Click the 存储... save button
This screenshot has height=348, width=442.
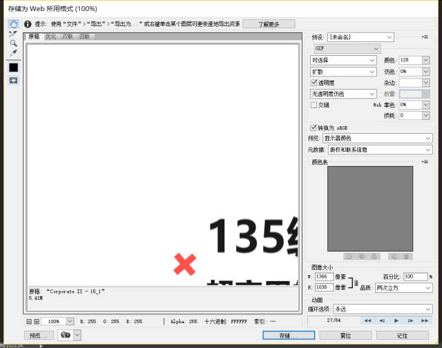pyautogui.click(x=289, y=336)
